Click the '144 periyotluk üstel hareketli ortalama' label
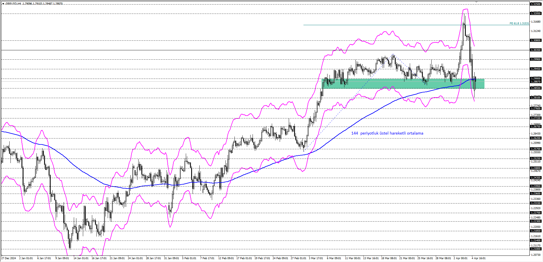Screen dimensions: 543x262 point(387,133)
